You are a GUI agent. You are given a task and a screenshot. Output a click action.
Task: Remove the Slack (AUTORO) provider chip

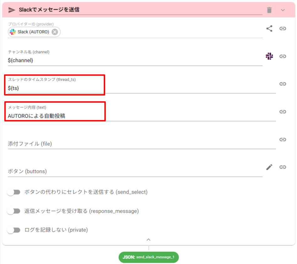click(x=55, y=32)
